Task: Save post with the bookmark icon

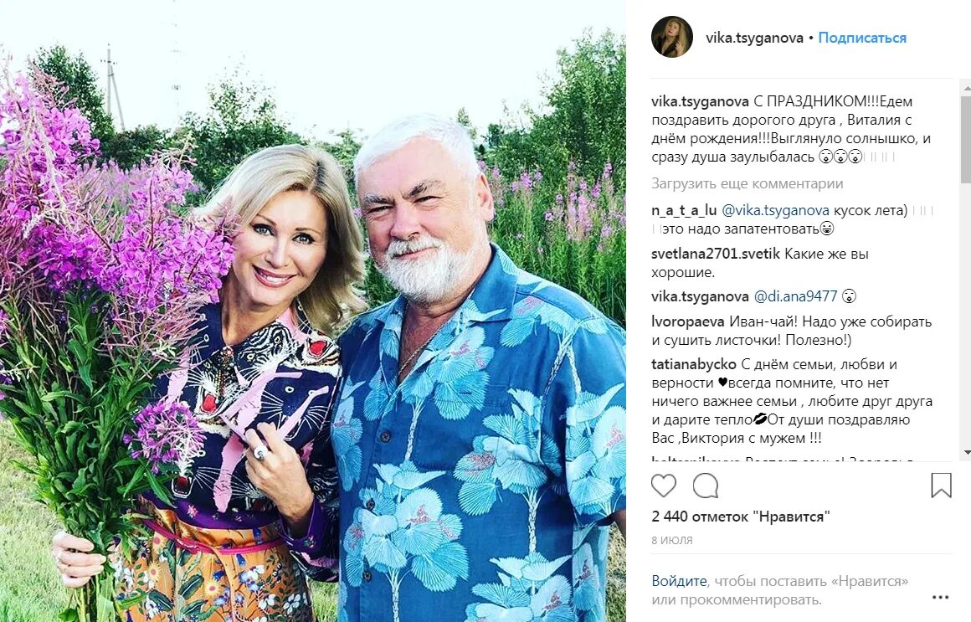Action: (941, 486)
